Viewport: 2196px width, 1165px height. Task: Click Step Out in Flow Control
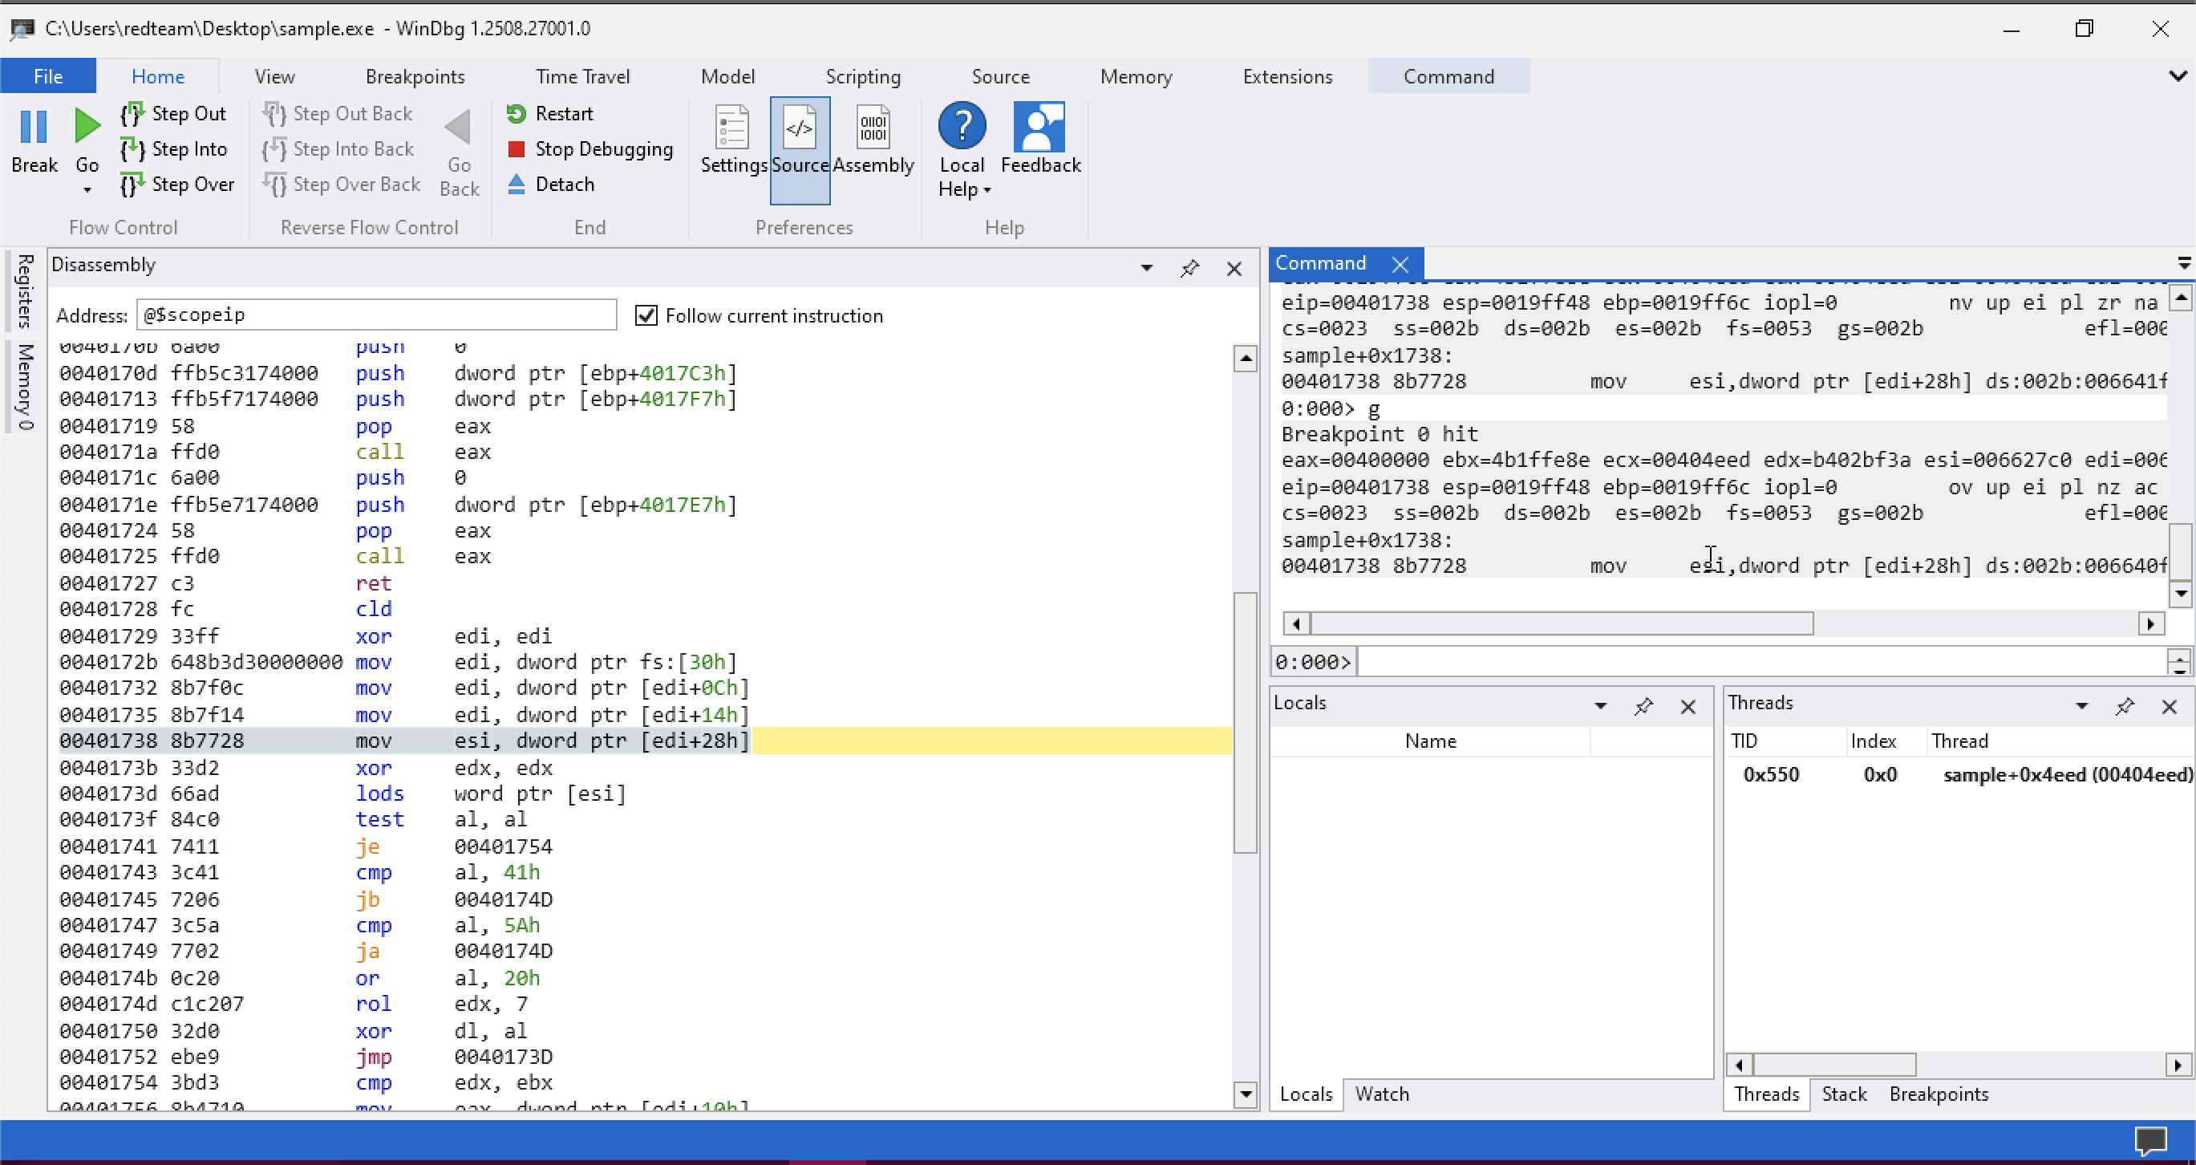175,113
